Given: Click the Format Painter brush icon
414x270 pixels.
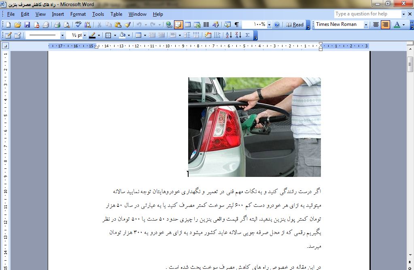Looking at the screenshot, I should point(128,25).
